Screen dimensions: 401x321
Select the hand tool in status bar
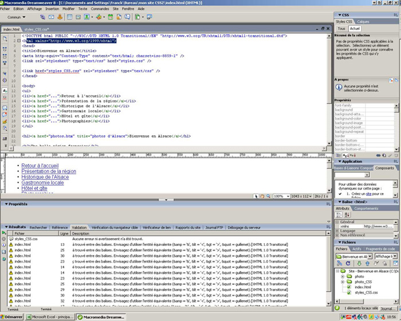[262, 196]
